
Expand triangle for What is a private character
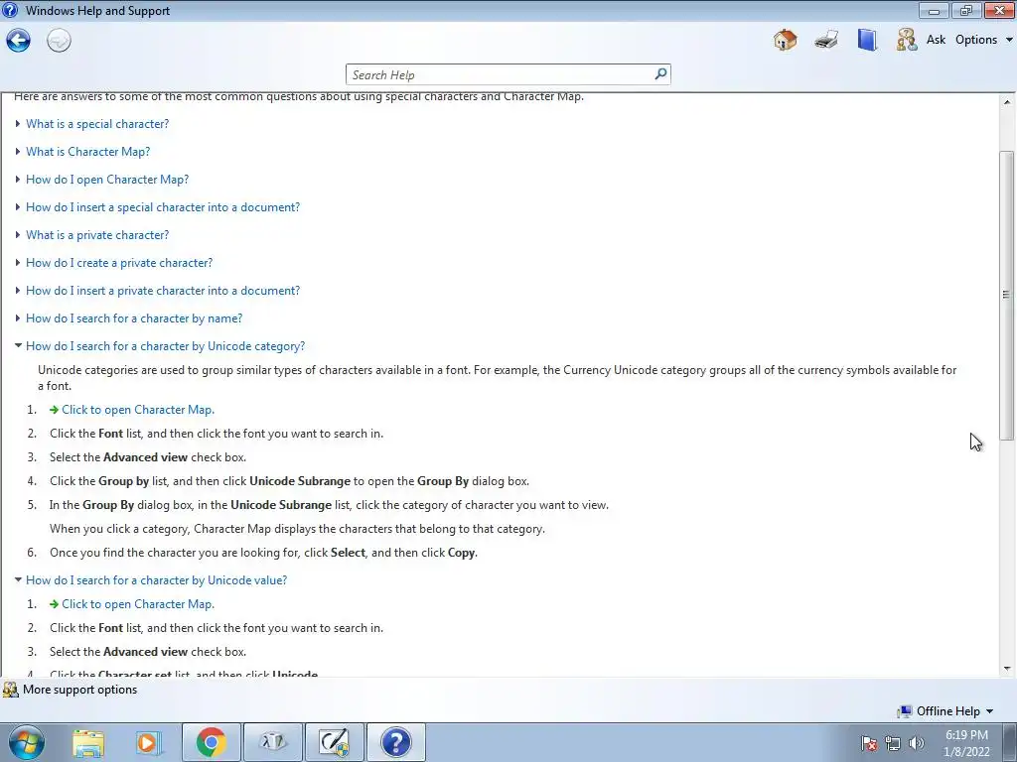[18, 235]
